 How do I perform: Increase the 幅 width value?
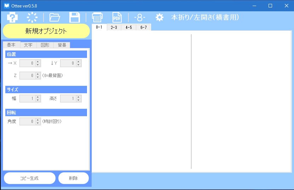(x=38, y=97)
